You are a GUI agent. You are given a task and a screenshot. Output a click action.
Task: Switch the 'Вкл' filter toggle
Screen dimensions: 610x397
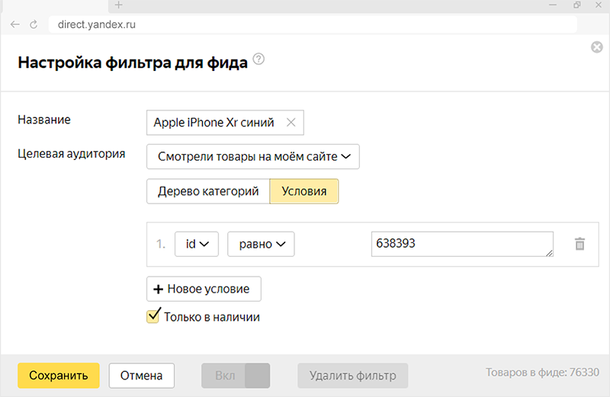[x=236, y=376]
